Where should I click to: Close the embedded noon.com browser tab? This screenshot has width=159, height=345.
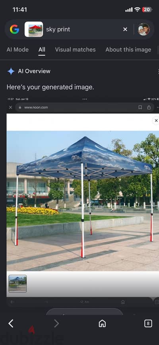click(10, 107)
